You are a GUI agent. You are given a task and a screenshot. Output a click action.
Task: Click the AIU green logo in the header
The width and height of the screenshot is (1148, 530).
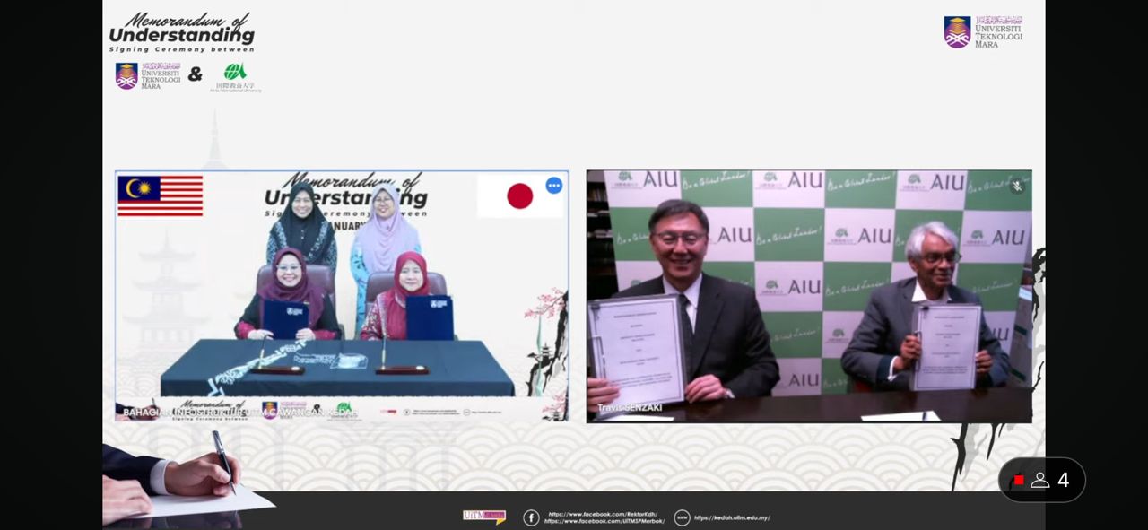[235, 73]
